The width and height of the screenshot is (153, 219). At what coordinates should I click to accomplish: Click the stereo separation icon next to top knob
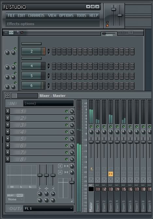[66, 166]
